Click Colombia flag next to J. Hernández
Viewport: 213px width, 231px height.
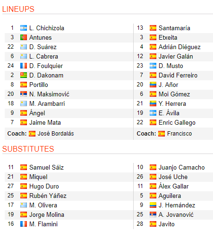153,205
